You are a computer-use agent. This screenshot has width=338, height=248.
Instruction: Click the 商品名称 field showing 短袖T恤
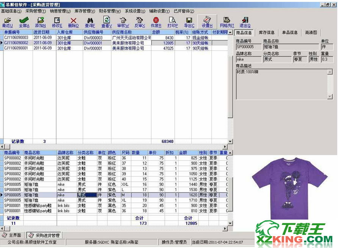click(x=291, y=47)
